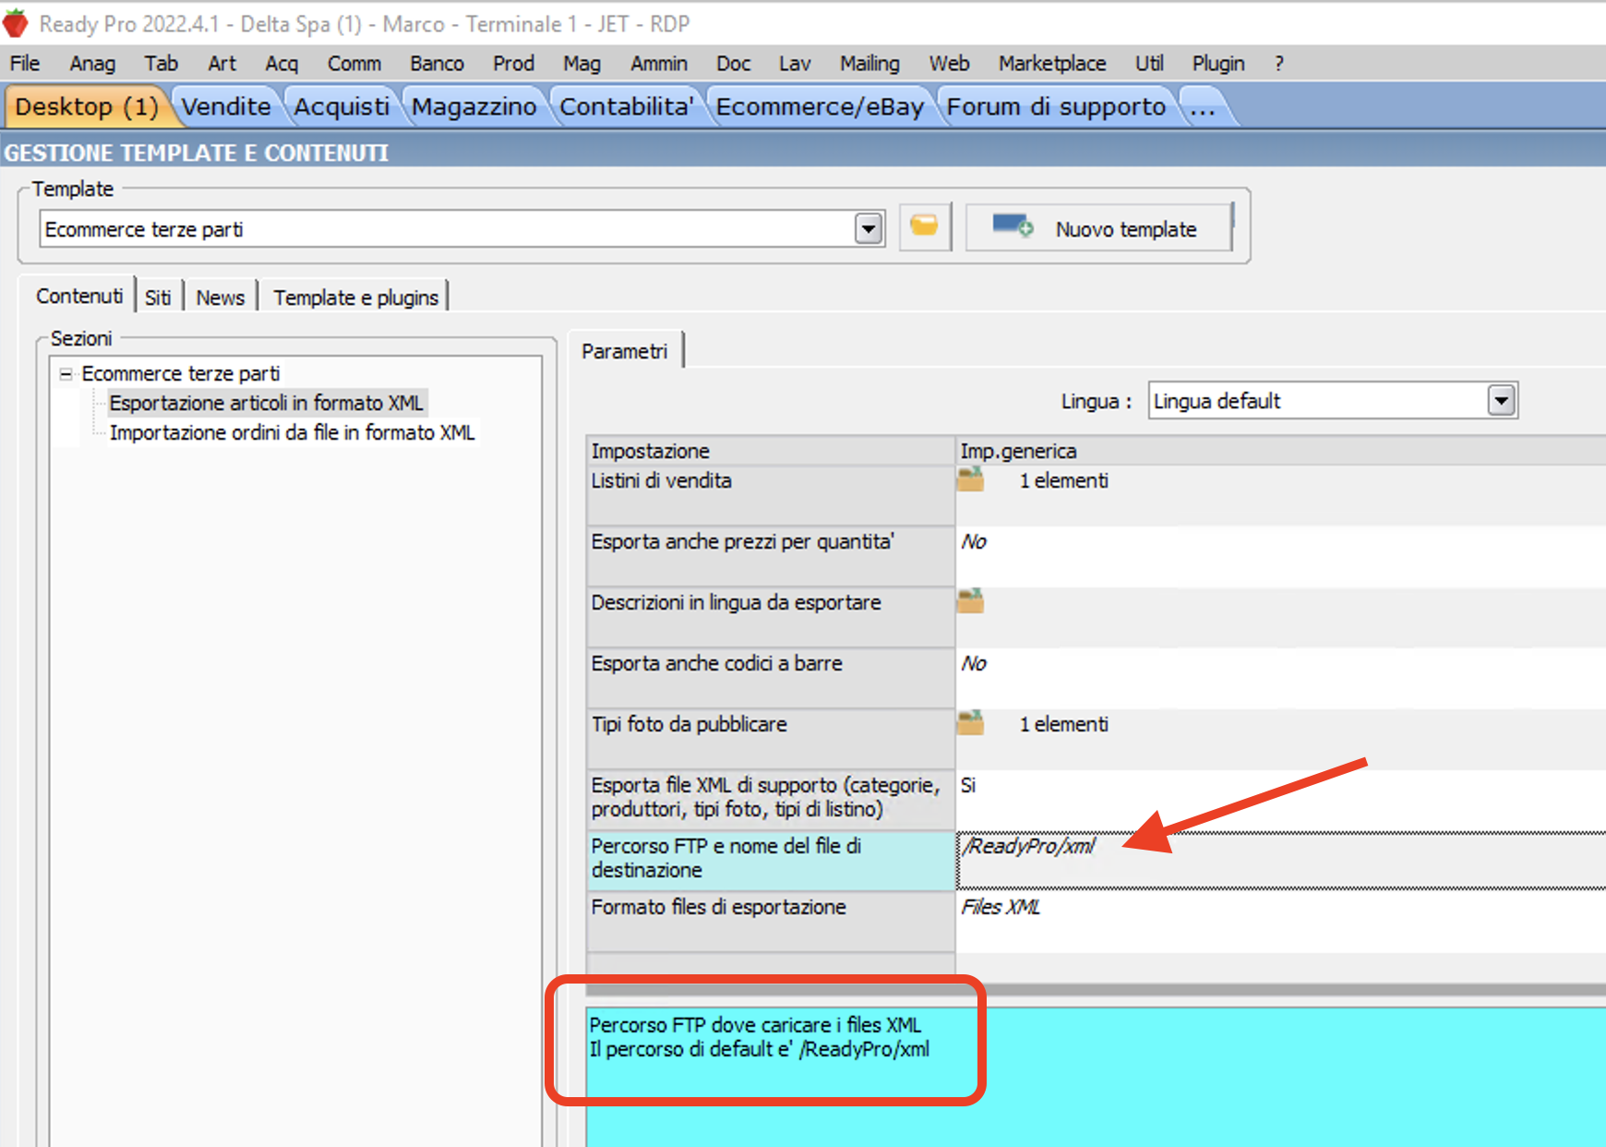Switch to Acquisti tab
The height and width of the screenshot is (1147, 1606).
coord(342,106)
